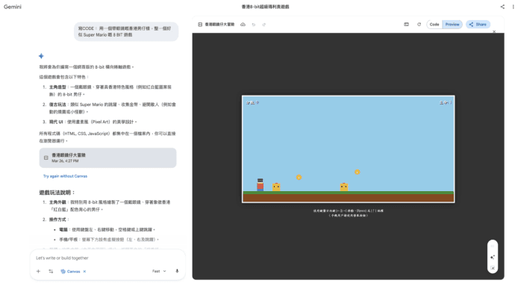Image resolution: width=518 pixels, height=283 pixels.
Task: Close the canvas panel with the X
Action: coord(494,32)
